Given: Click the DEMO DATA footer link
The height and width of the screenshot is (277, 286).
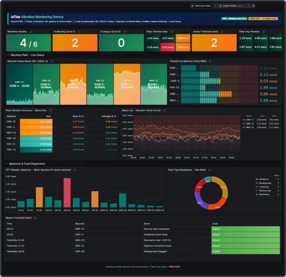Looking at the screenshot, I should [174, 267].
